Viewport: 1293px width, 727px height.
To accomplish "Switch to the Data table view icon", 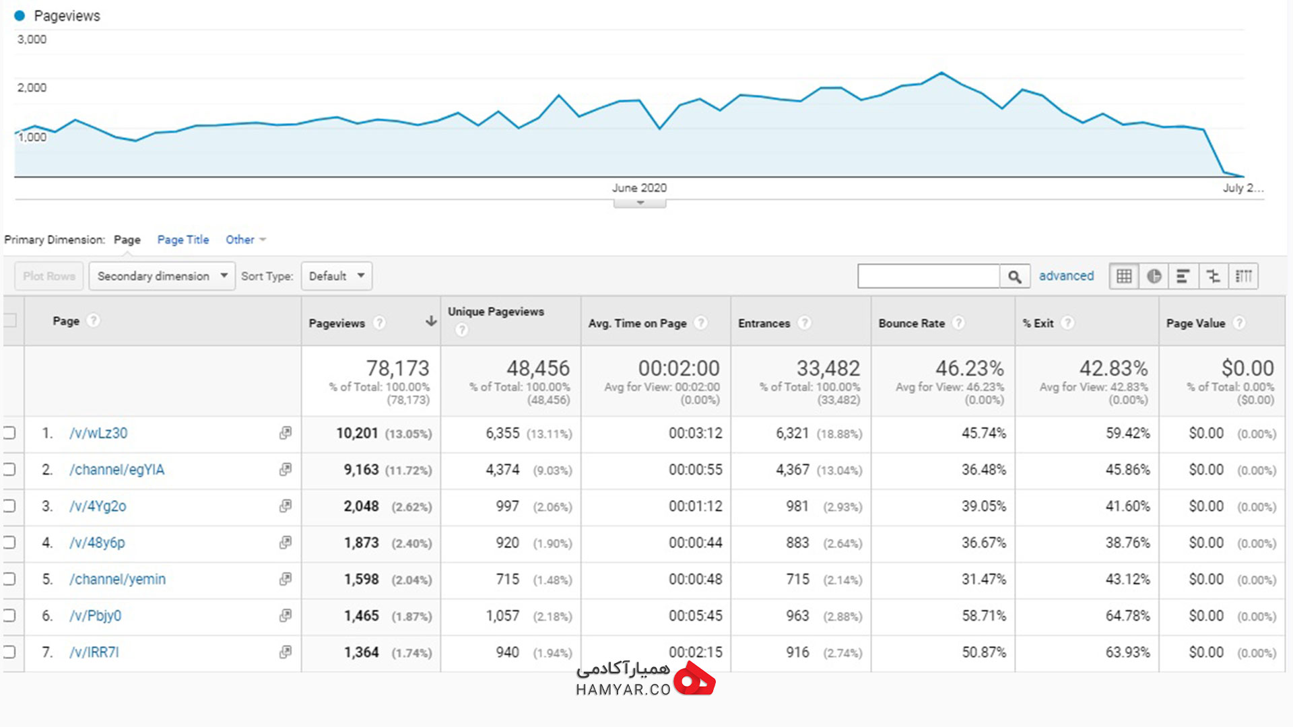I will pos(1124,276).
